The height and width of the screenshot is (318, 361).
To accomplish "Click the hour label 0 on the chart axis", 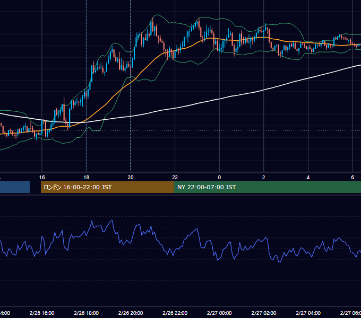I will (219, 178).
